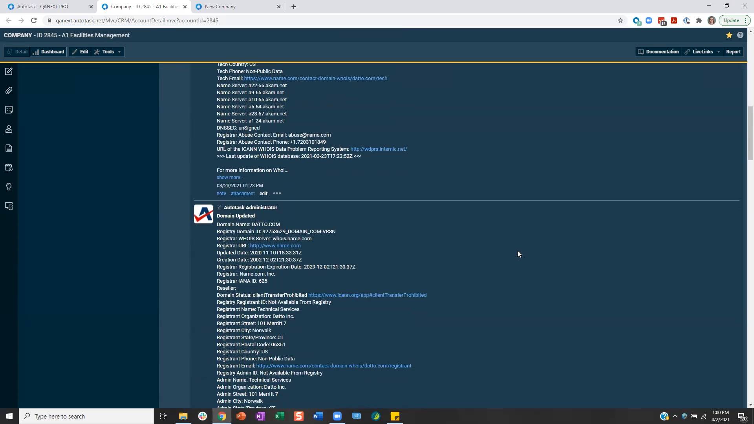754x424 pixels.
Task: Expand the Tools dropdown menu
Action: (108, 52)
